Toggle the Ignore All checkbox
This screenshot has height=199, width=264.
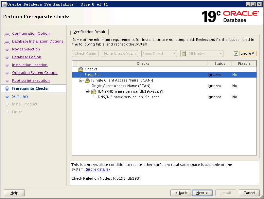point(236,54)
